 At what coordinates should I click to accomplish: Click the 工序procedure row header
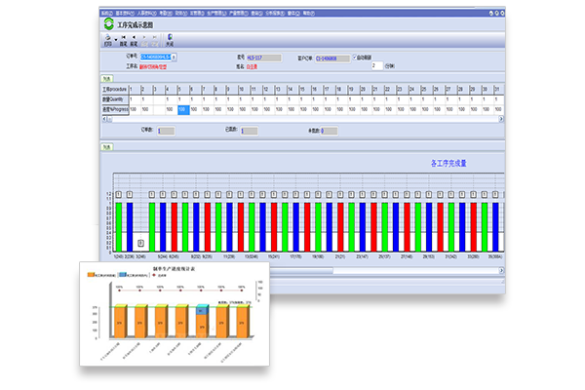pyautogui.click(x=115, y=90)
